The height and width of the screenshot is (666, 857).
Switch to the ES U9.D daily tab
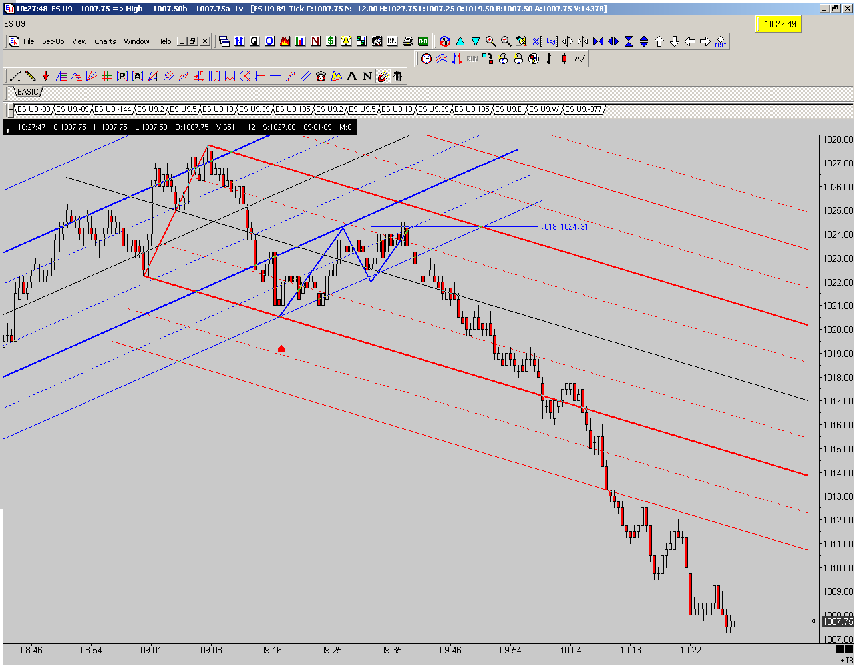point(509,109)
